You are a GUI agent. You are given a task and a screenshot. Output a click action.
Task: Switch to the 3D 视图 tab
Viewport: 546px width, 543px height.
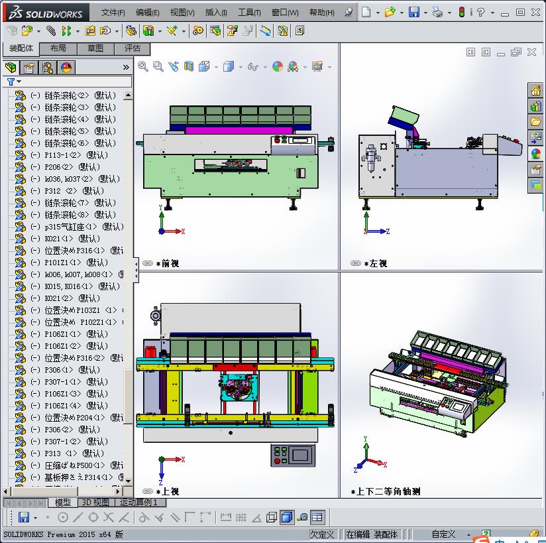coord(95,502)
